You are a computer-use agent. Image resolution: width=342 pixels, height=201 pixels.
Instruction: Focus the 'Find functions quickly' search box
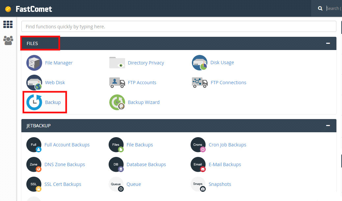[x=179, y=26]
